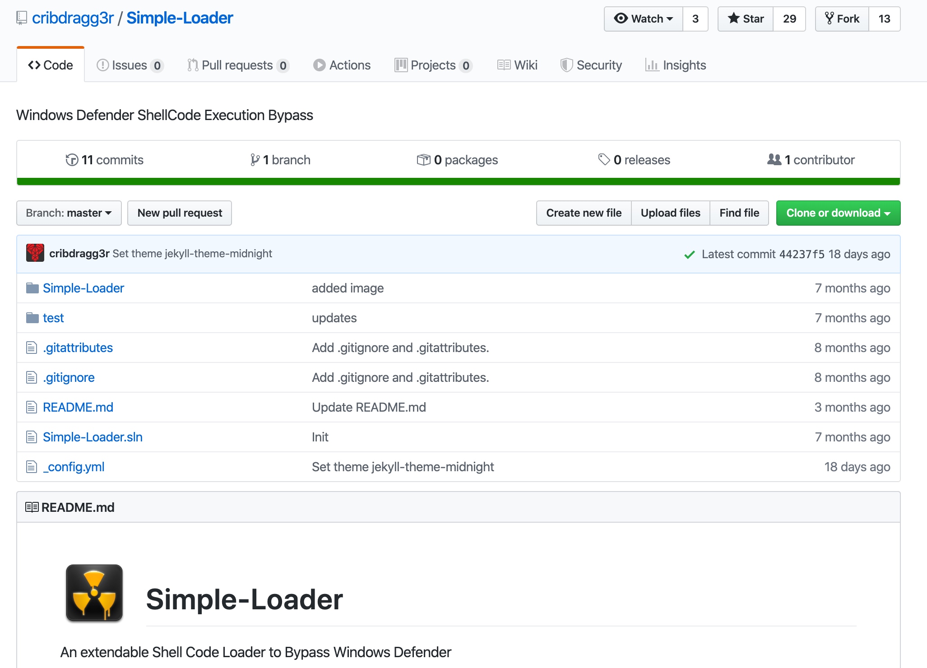Click the header commit message 'Set theme jekyll-theme-midnight'

192,253
